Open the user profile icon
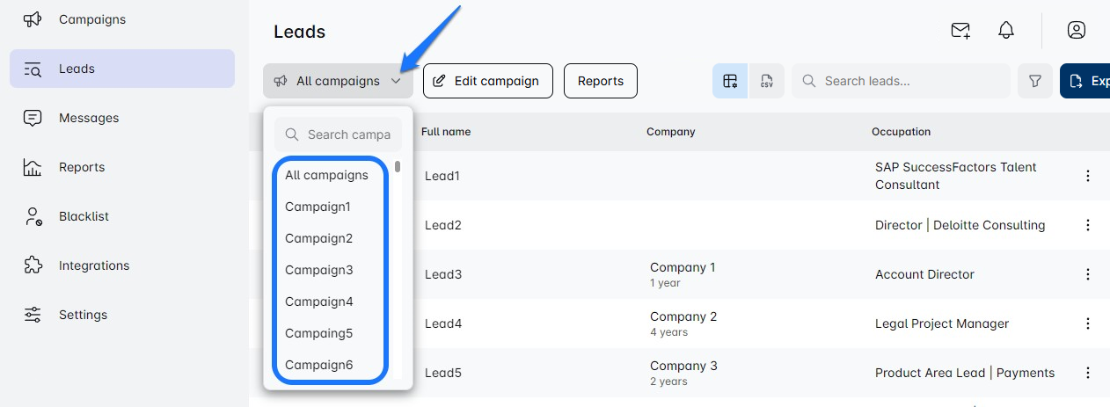1110x407 pixels. [x=1076, y=31]
